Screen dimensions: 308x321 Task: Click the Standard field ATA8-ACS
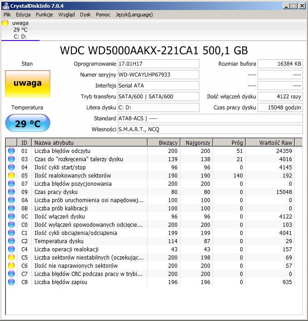pos(210,118)
